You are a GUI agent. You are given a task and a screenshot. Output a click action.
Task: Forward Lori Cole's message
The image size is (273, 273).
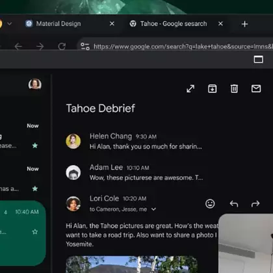(255, 203)
